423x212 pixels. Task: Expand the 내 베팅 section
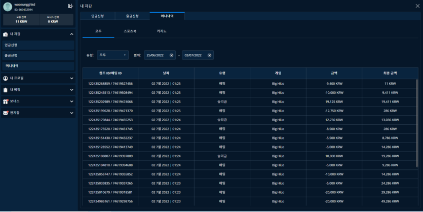pyautogui.click(x=71, y=90)
